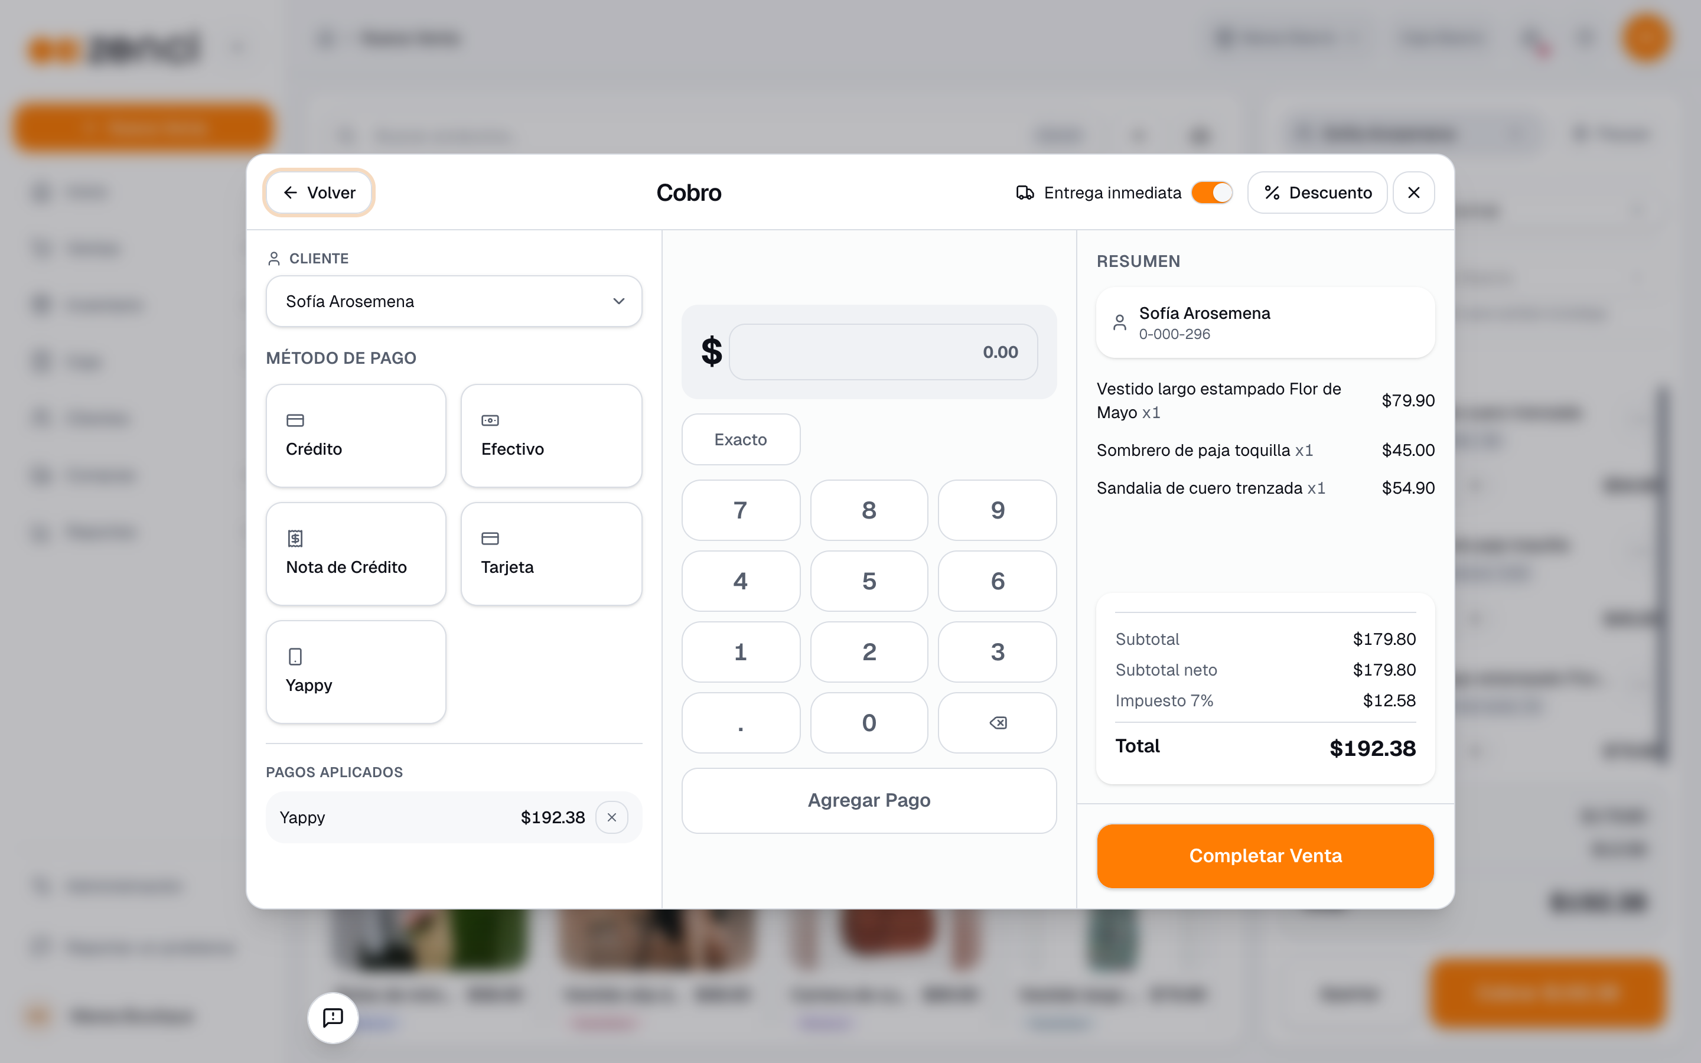1701x1063 pixels.
Task: Expand client selector chevron arrow
Action: [618, 301]
